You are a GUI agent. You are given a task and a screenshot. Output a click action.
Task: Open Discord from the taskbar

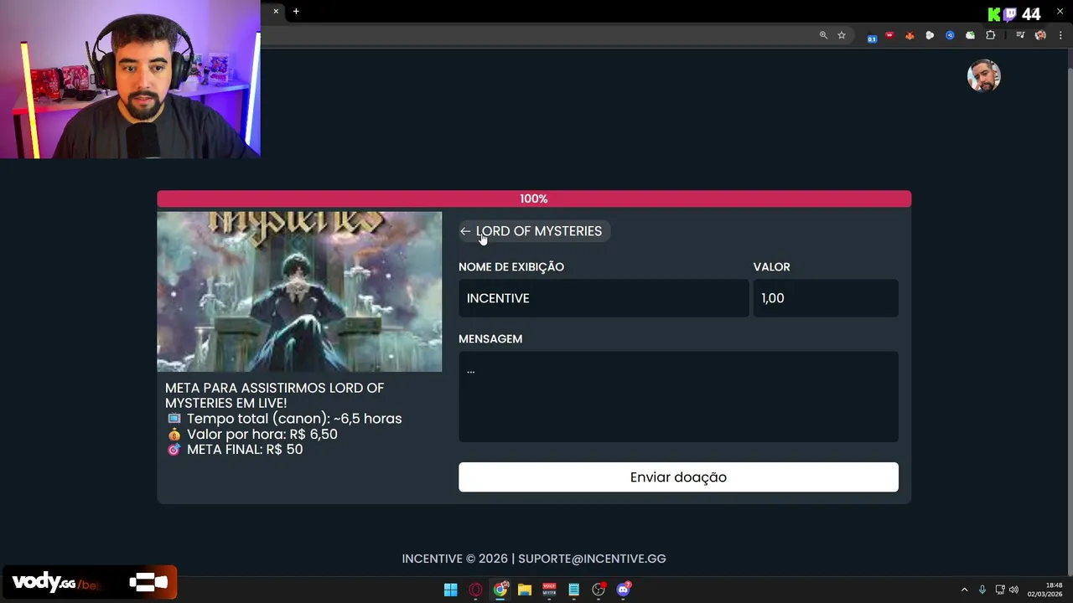coord(623,590)
